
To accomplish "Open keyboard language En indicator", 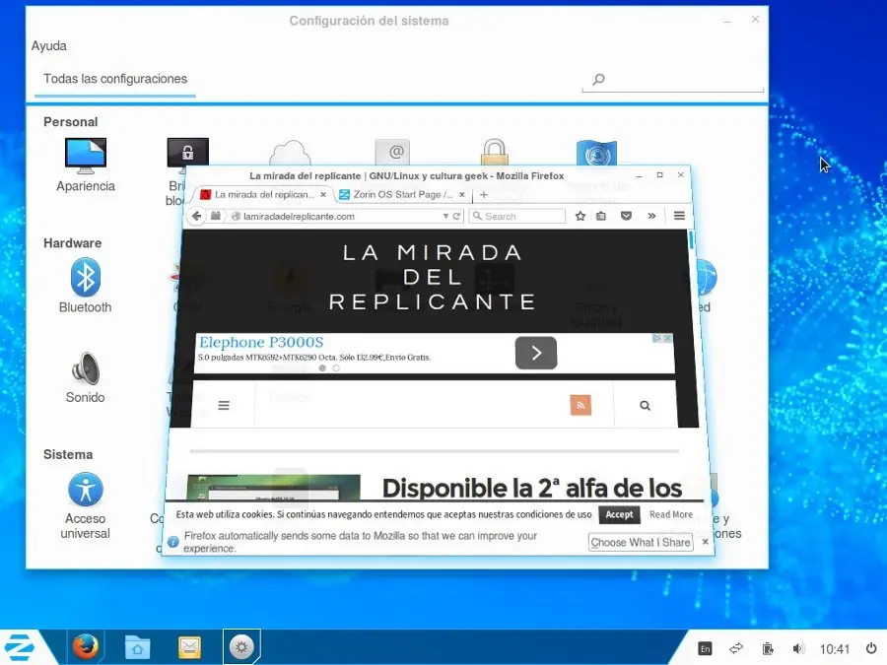I will [705, 648].
